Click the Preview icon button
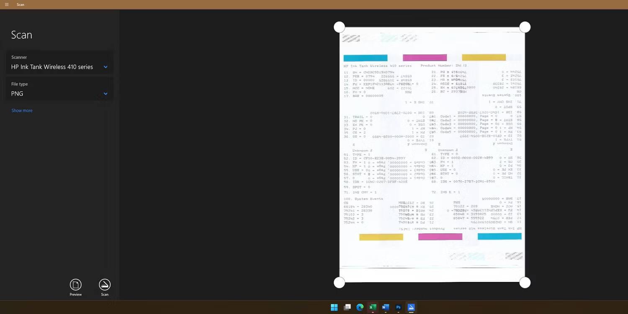Image resolution: width=628 pixels, height=314 pixels. tap(76, 285)
